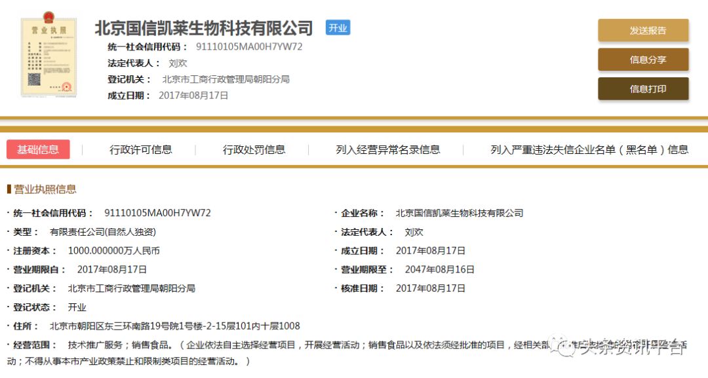The width and height of the screenshot is (708, 378).
Task: Click the 发送报告 button
Action: pyautogui.click(x=642, y=30)
